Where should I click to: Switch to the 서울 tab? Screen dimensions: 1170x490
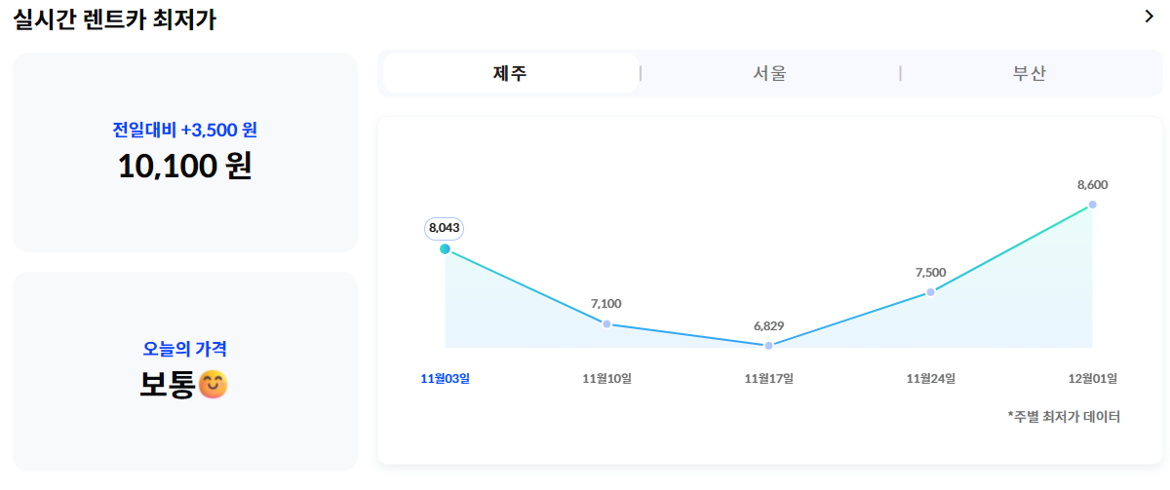click(x=769, y=73)
